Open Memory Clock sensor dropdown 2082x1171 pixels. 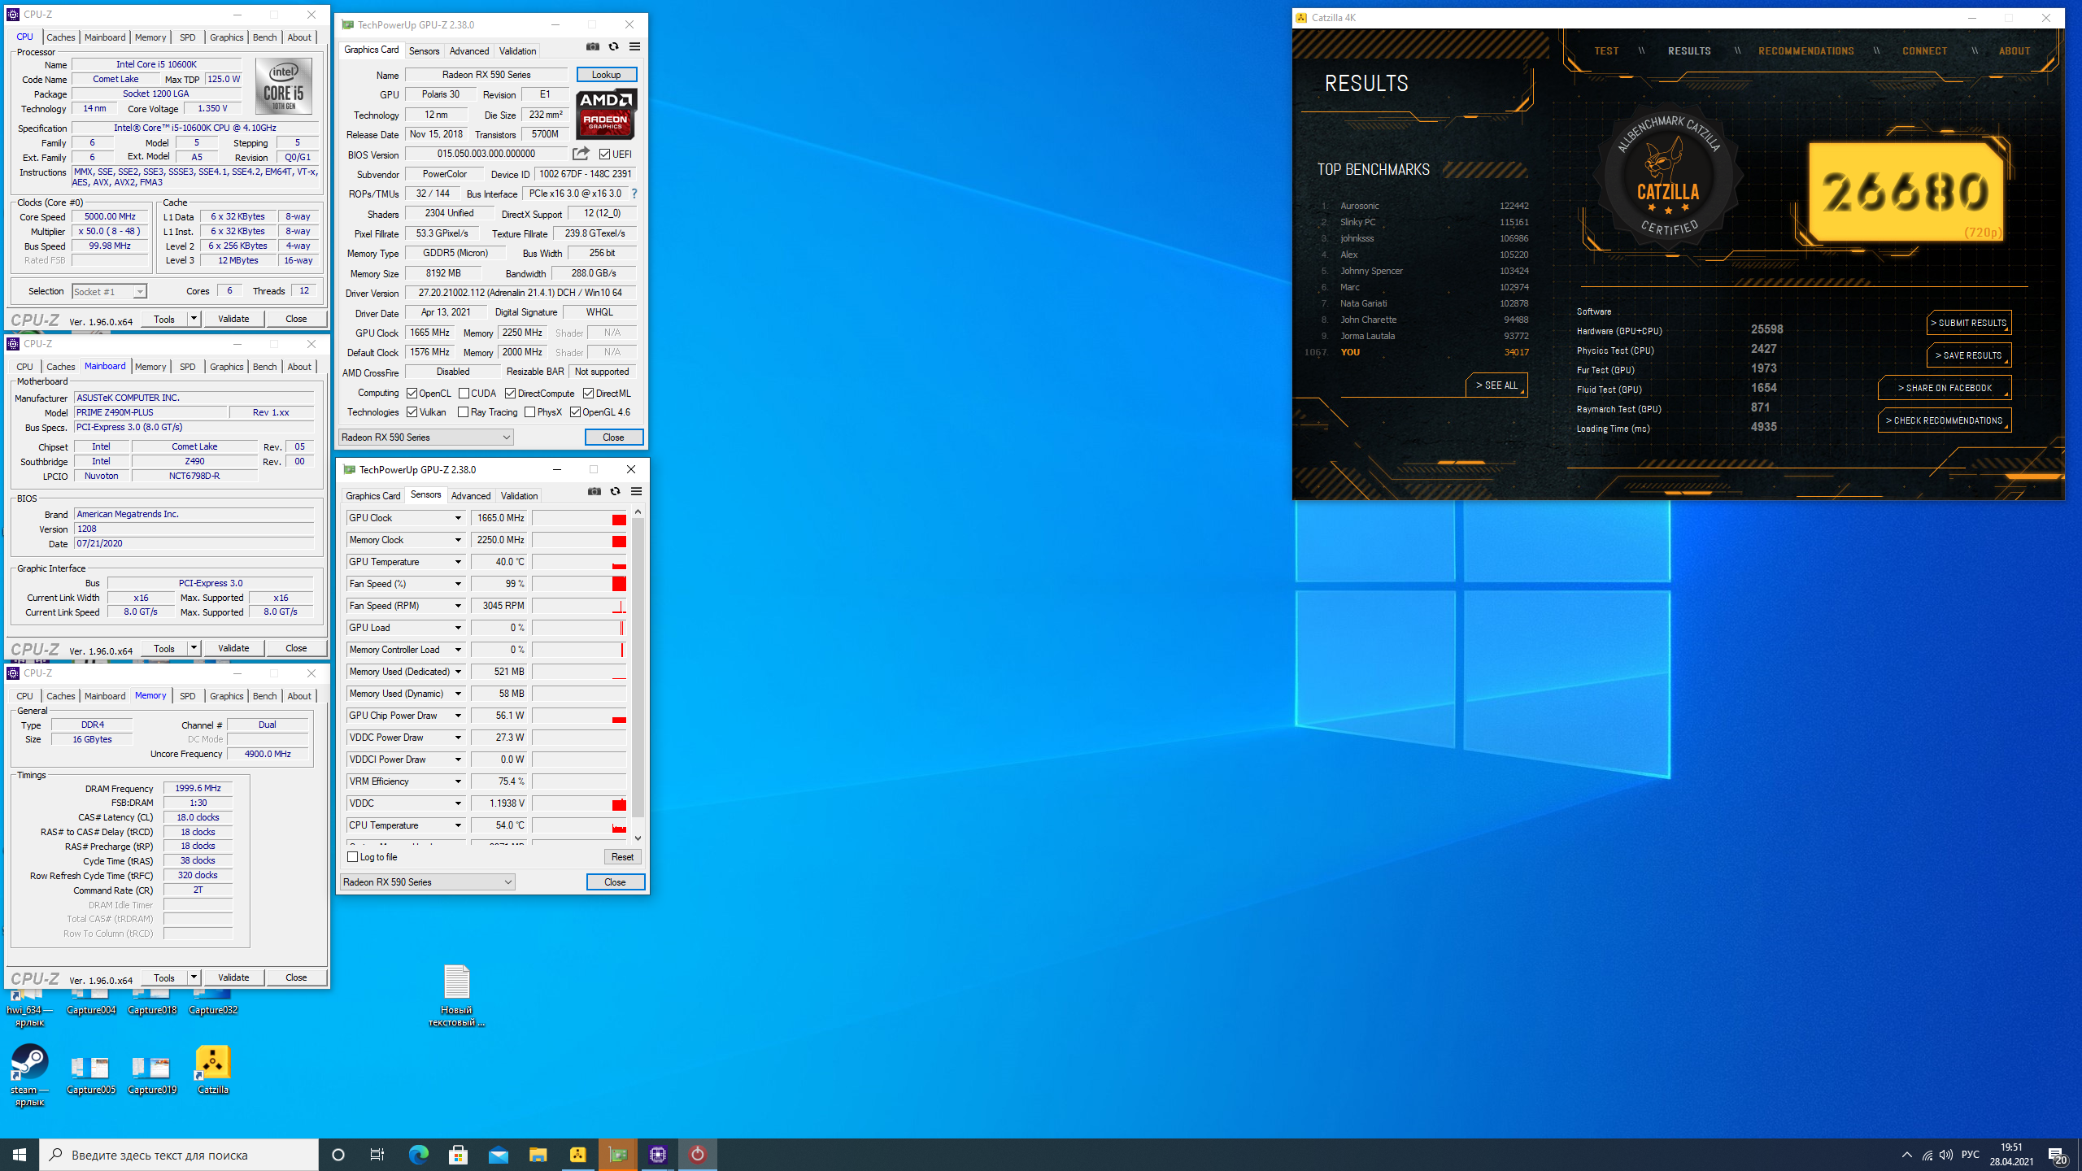click(458, 540)
